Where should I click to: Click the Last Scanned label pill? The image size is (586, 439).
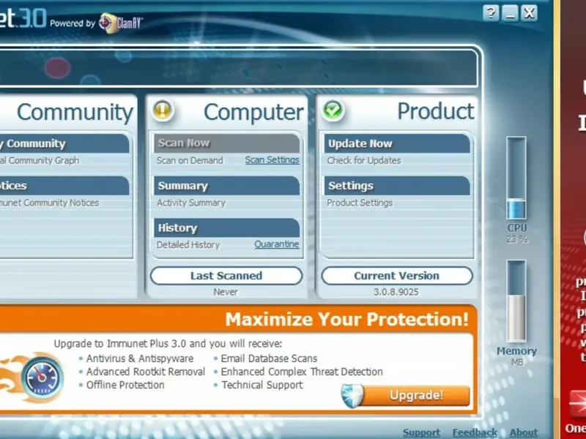(226, 276)
